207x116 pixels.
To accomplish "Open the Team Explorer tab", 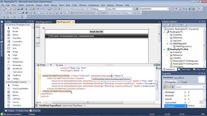I will click(185, 70).
